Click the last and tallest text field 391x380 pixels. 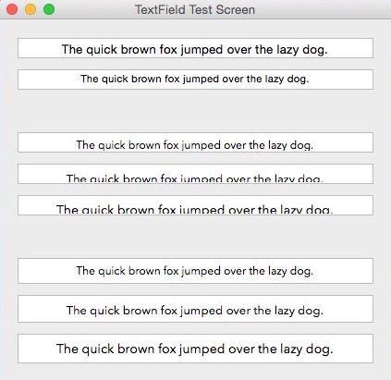pos(195,349)
